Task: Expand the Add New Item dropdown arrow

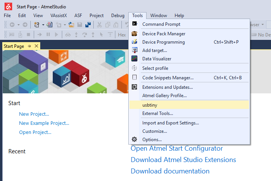Action: click(x=65, y=25)
